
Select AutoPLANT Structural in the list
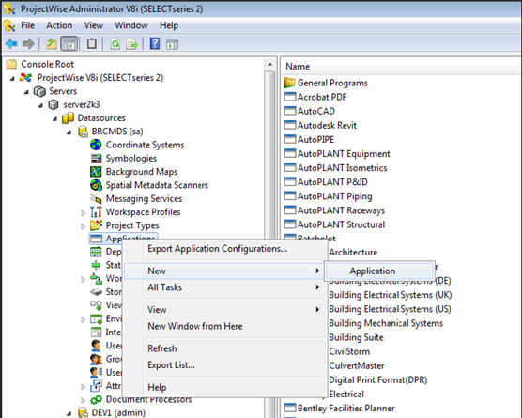[x=341, y=224]
